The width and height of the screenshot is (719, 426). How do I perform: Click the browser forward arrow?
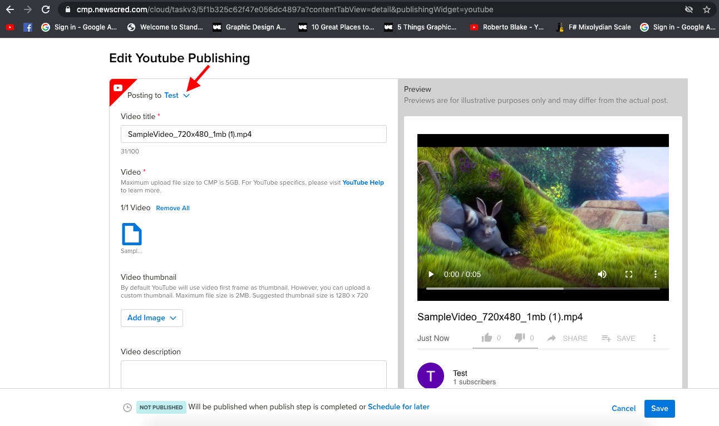click(x=27, y=9)
